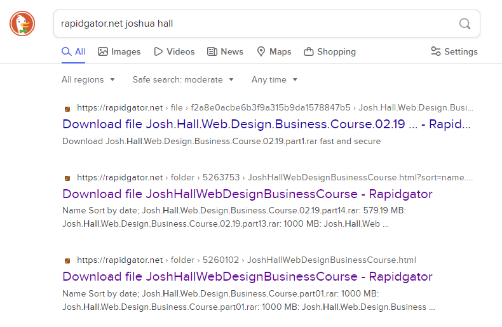Click the Shopping tab bag icon

tap(309, 51)
